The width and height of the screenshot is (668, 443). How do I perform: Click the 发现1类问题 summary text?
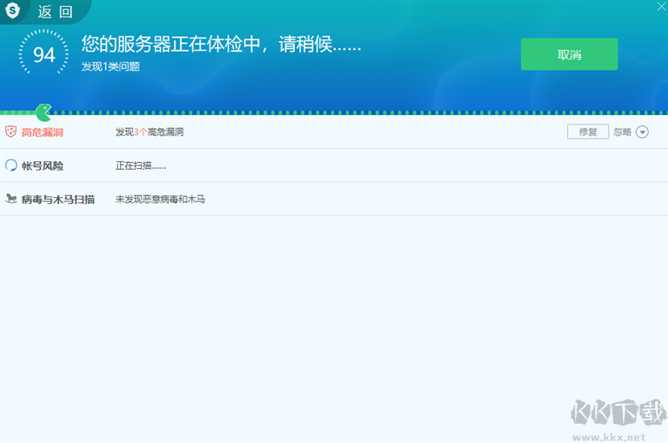point(110,67)
